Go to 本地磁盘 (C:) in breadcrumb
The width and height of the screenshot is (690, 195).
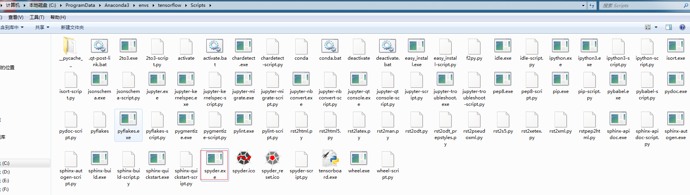point(42,5)
